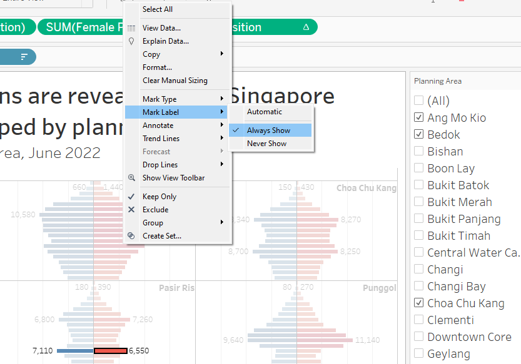
Task: Select Automatic mark label option
Action: click(265, 112)
